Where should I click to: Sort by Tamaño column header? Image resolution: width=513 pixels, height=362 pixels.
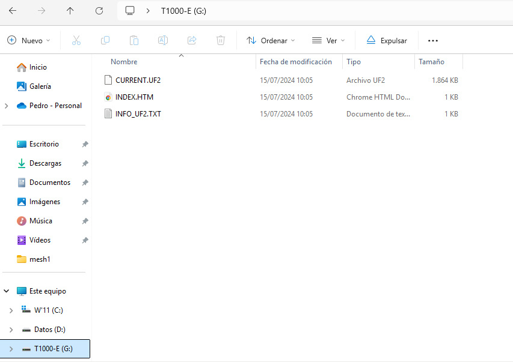click(x=432, y=62)
